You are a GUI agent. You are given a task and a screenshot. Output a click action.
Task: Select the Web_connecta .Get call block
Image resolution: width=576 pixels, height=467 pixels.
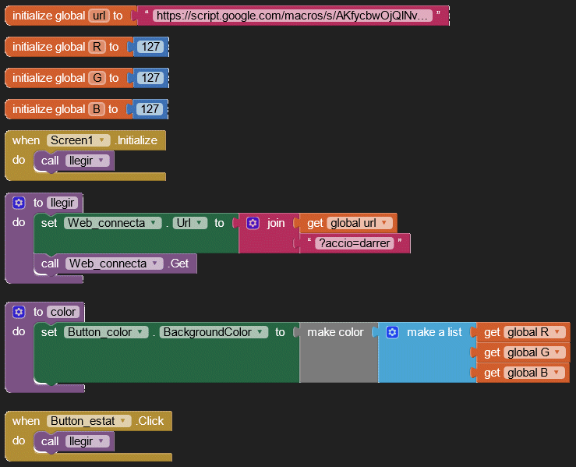pos(178,264)
